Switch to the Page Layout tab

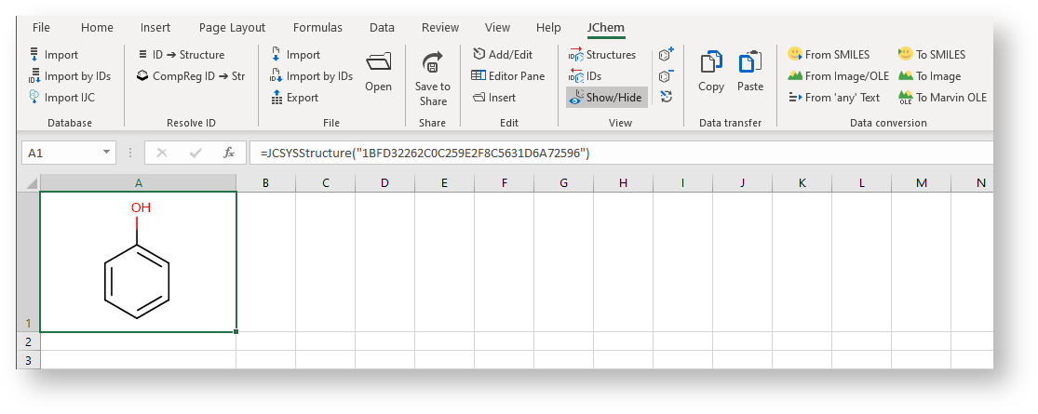(x=232, y=28)
